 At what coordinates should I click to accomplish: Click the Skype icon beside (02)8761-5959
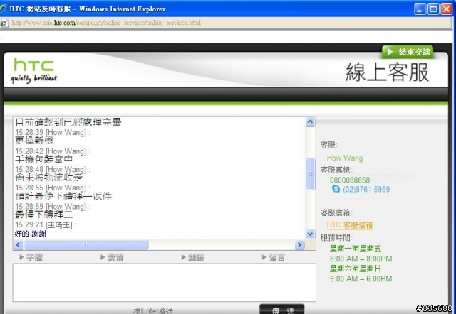click(336, 189)
